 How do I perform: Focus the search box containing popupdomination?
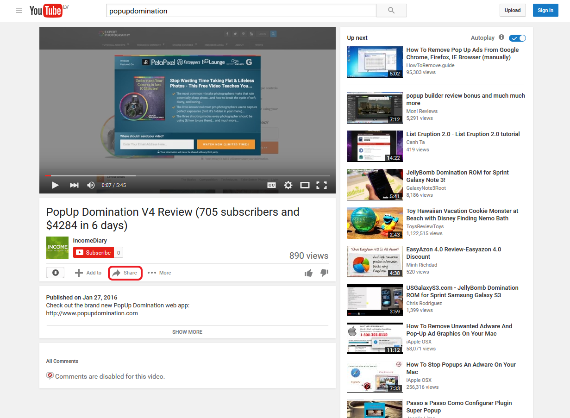click(x=241, y=11)
